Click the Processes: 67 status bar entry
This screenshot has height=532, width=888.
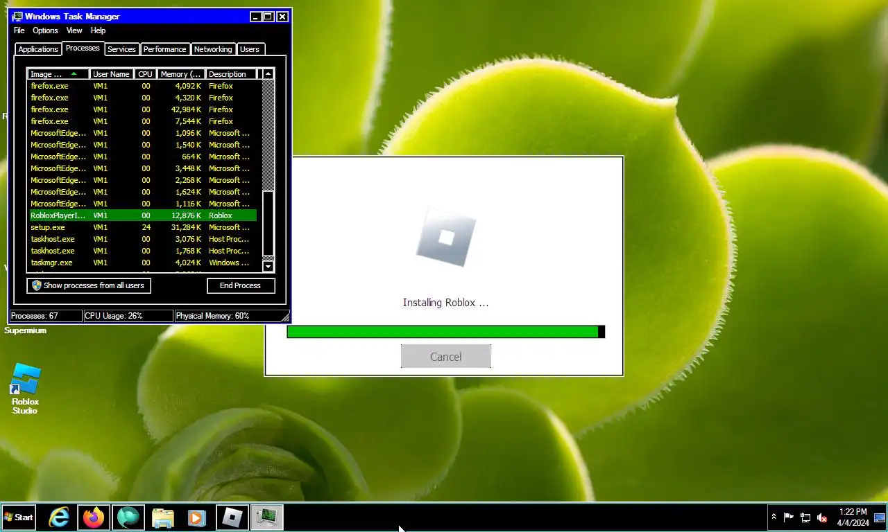click(x=45, y=316)
